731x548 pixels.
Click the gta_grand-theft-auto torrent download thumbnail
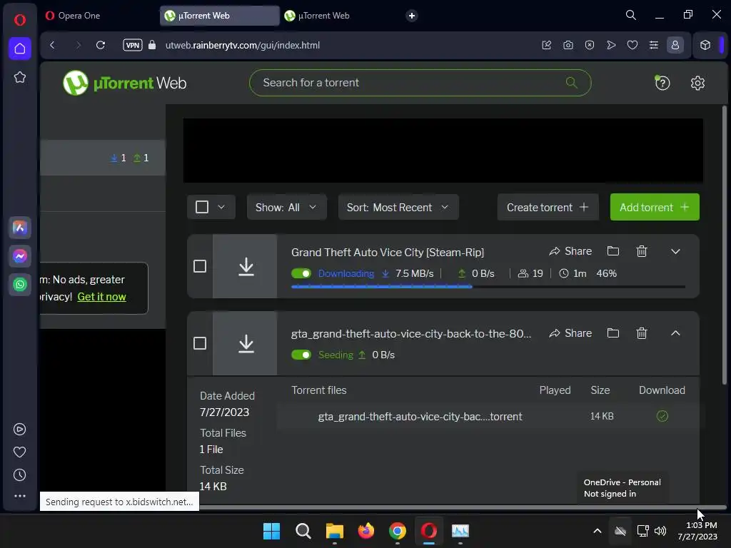pos(246,343)
